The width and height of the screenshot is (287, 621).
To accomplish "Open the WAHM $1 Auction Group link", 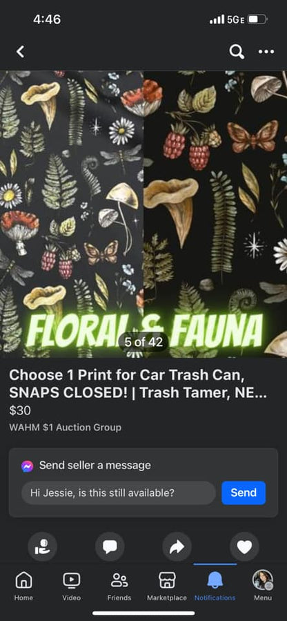I will 65,428.
